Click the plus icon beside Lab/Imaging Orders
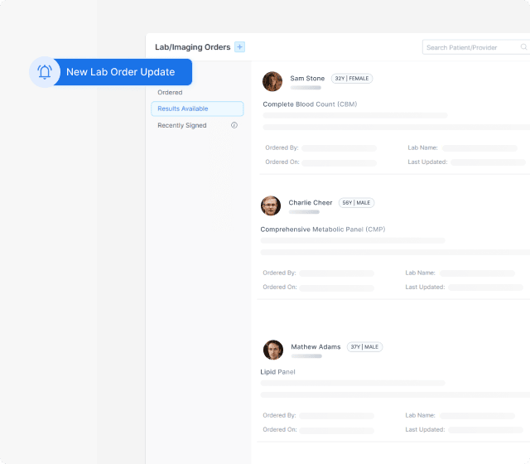530x464 pixels. (x=239, y=47)
